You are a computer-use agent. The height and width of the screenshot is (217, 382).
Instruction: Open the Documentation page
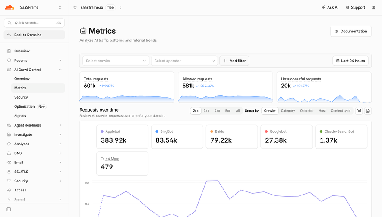click(351, 31)
